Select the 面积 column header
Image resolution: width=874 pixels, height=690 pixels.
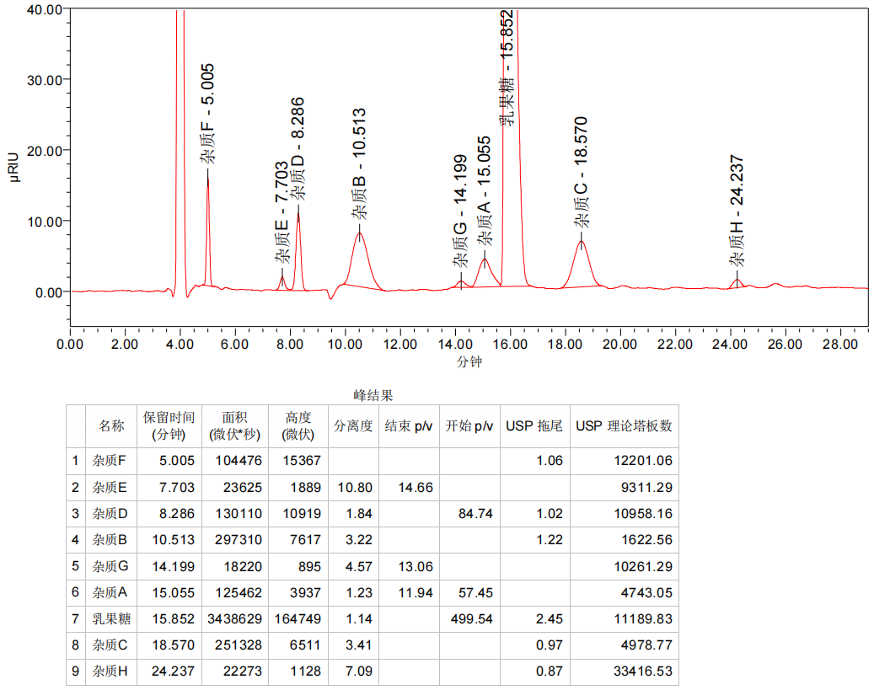234,426
